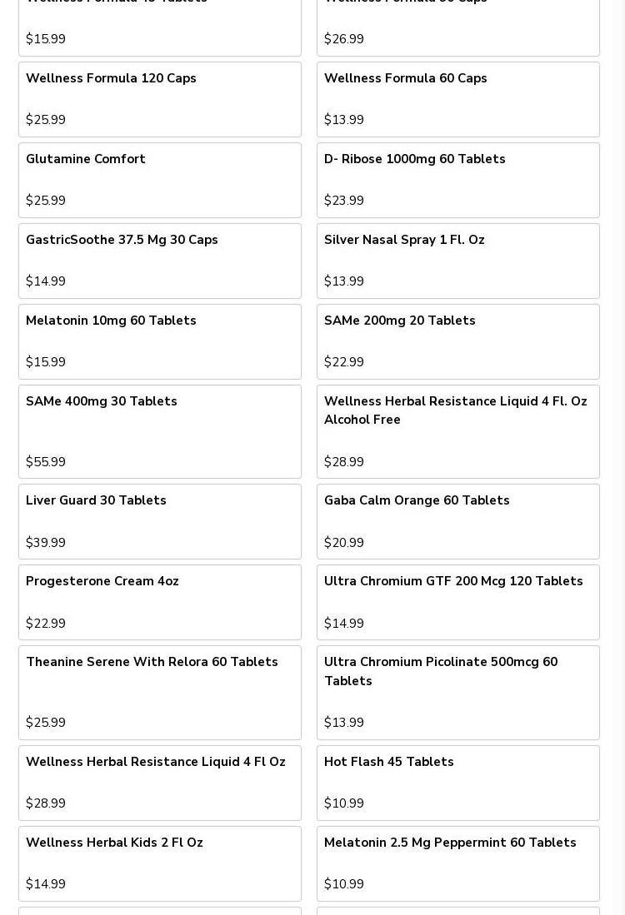The width and height of the screenshot is (625, 915).
Task: Choose Gaba Calm Orange 60 Tablets
Action: 458,522
